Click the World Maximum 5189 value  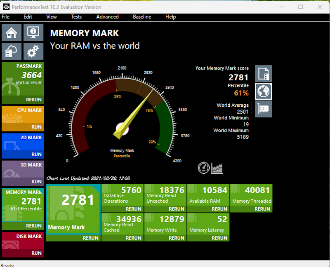(243, 137)
